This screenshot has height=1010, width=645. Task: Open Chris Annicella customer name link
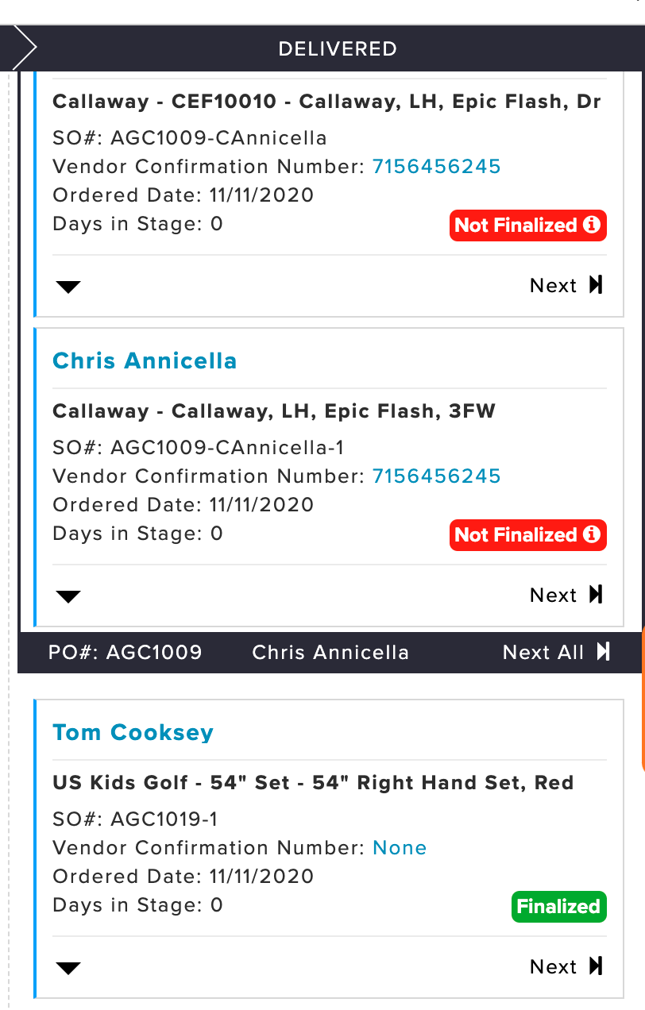[145, 360]
